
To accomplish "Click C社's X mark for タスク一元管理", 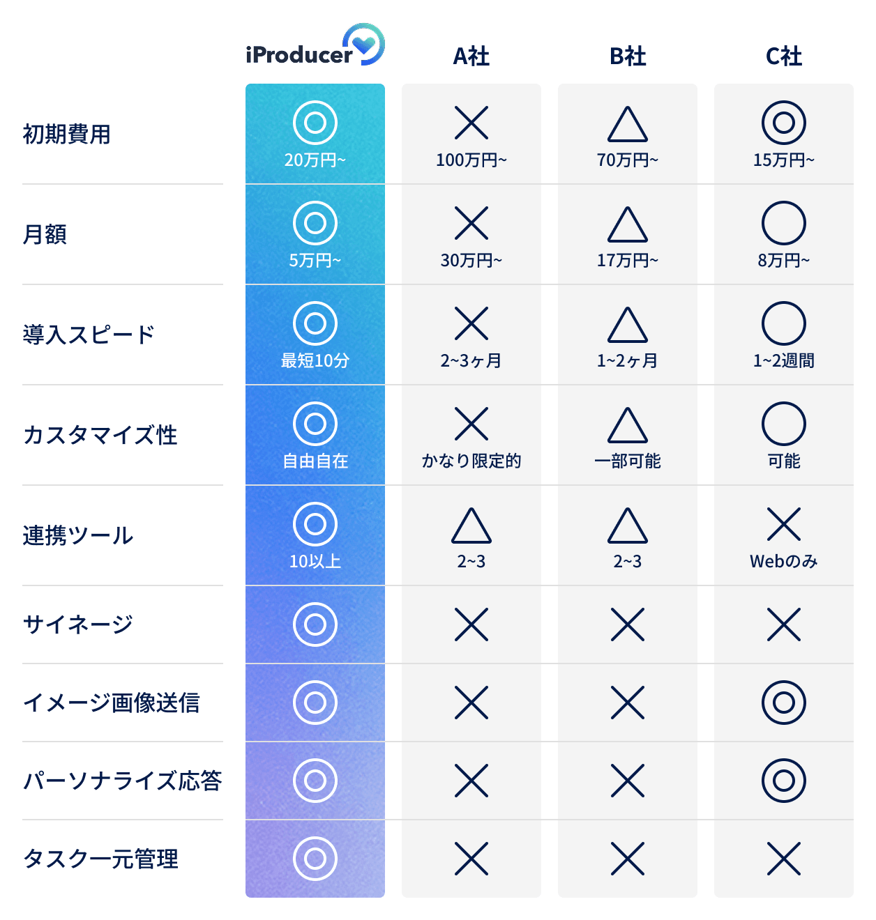I will click(784, 859).
